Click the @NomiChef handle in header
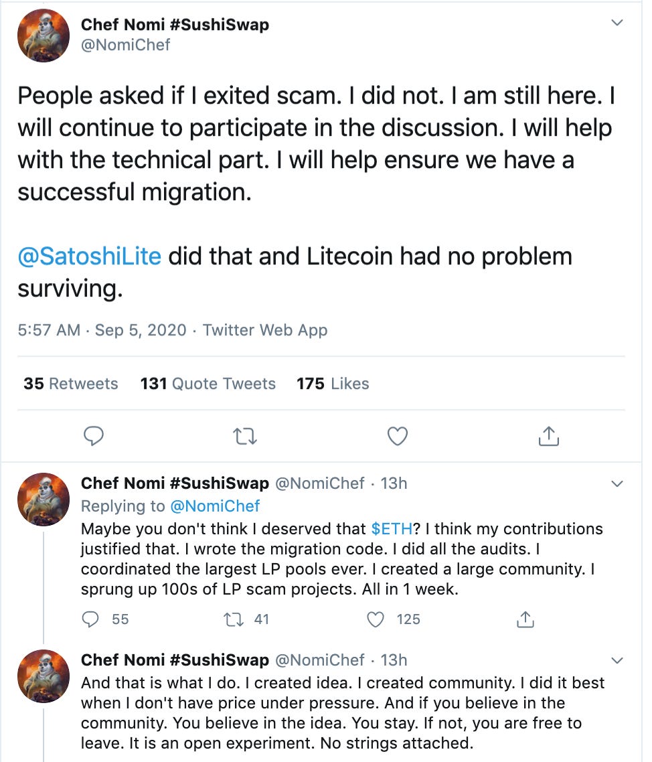 pyautogui.click(x=125, y=45)
